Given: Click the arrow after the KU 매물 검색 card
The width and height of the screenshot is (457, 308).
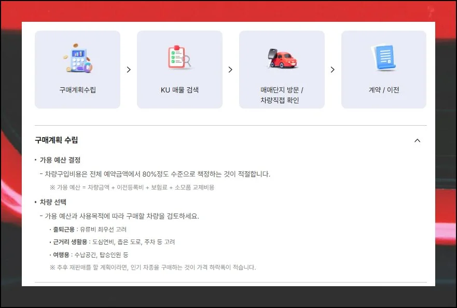Looking at the screenshot, I should [230, 70].
